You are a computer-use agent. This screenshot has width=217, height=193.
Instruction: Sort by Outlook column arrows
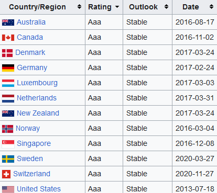click(166, 7)
